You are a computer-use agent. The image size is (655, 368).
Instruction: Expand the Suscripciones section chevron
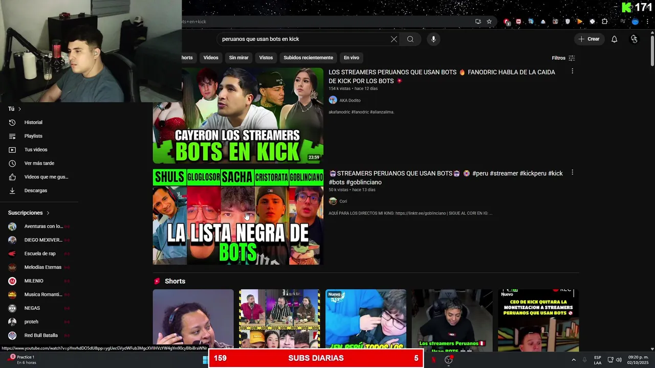click(x=48, y=213)
